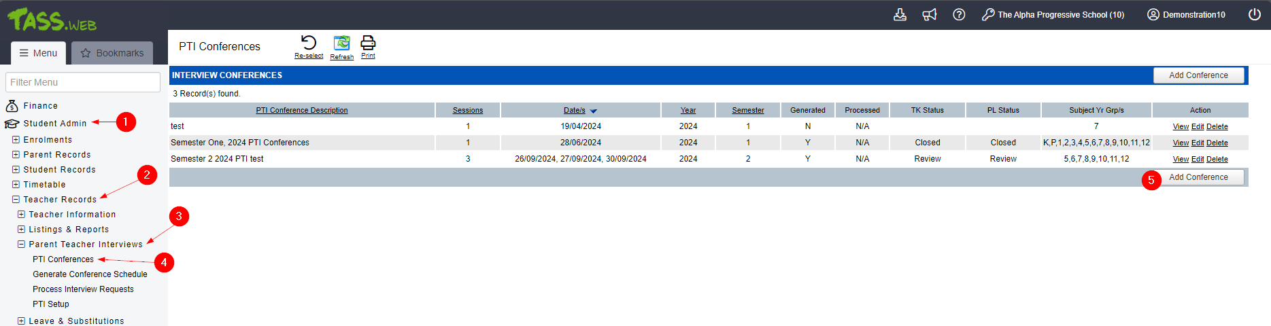Open the Student Admin module

click(x=46, y=124)
